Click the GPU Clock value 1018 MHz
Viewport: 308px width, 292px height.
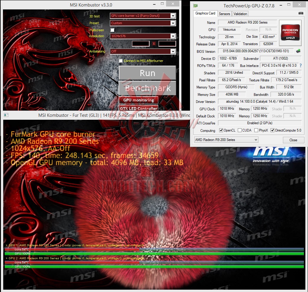point(227,109)
